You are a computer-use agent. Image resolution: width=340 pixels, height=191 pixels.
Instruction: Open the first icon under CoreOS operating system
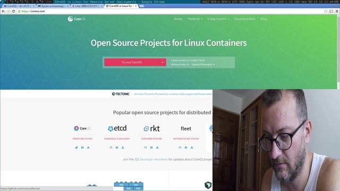(76, 147)
